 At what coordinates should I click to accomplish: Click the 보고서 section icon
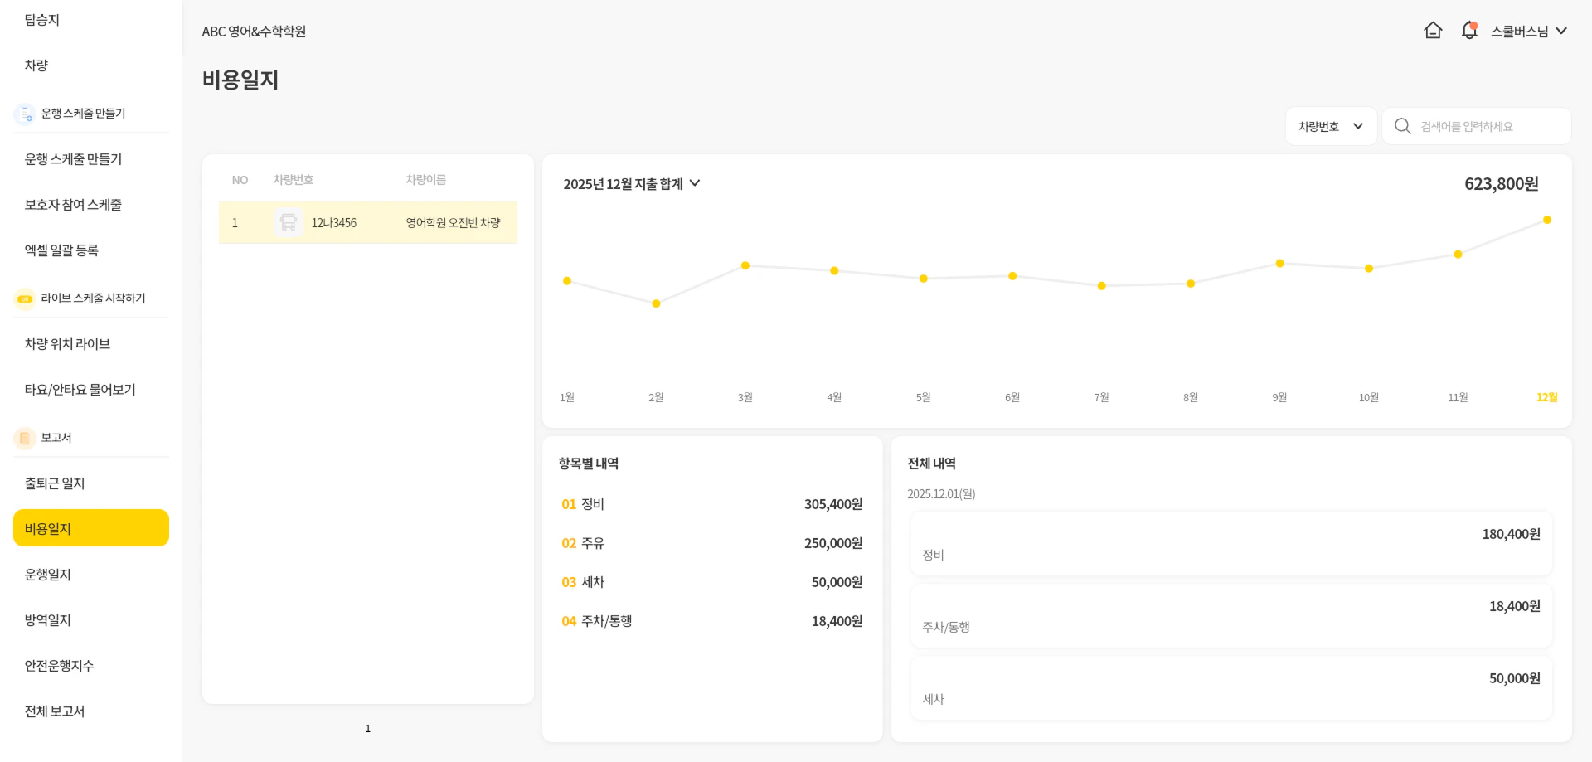(x=25, y=438)
